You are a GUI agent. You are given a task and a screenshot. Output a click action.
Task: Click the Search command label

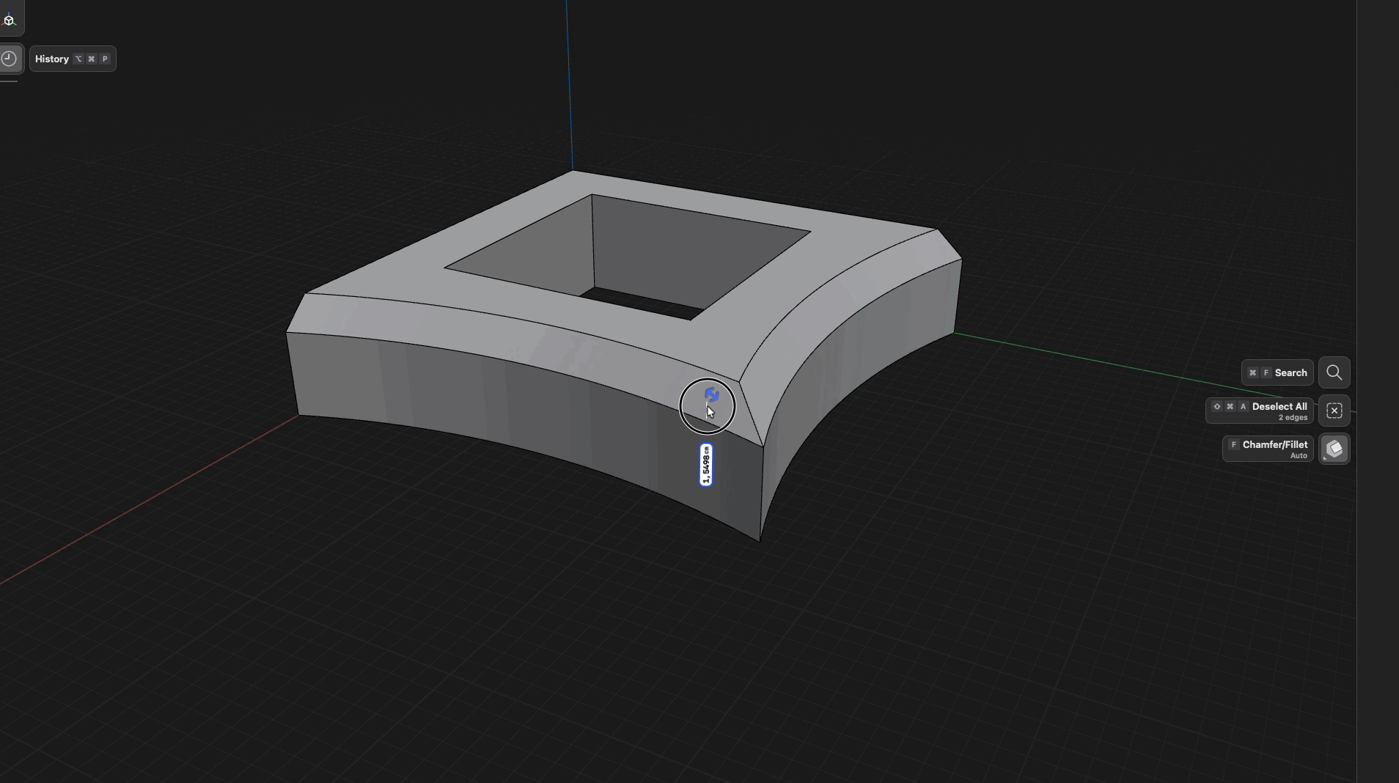pyautogui.click(x=1277, y=372)
